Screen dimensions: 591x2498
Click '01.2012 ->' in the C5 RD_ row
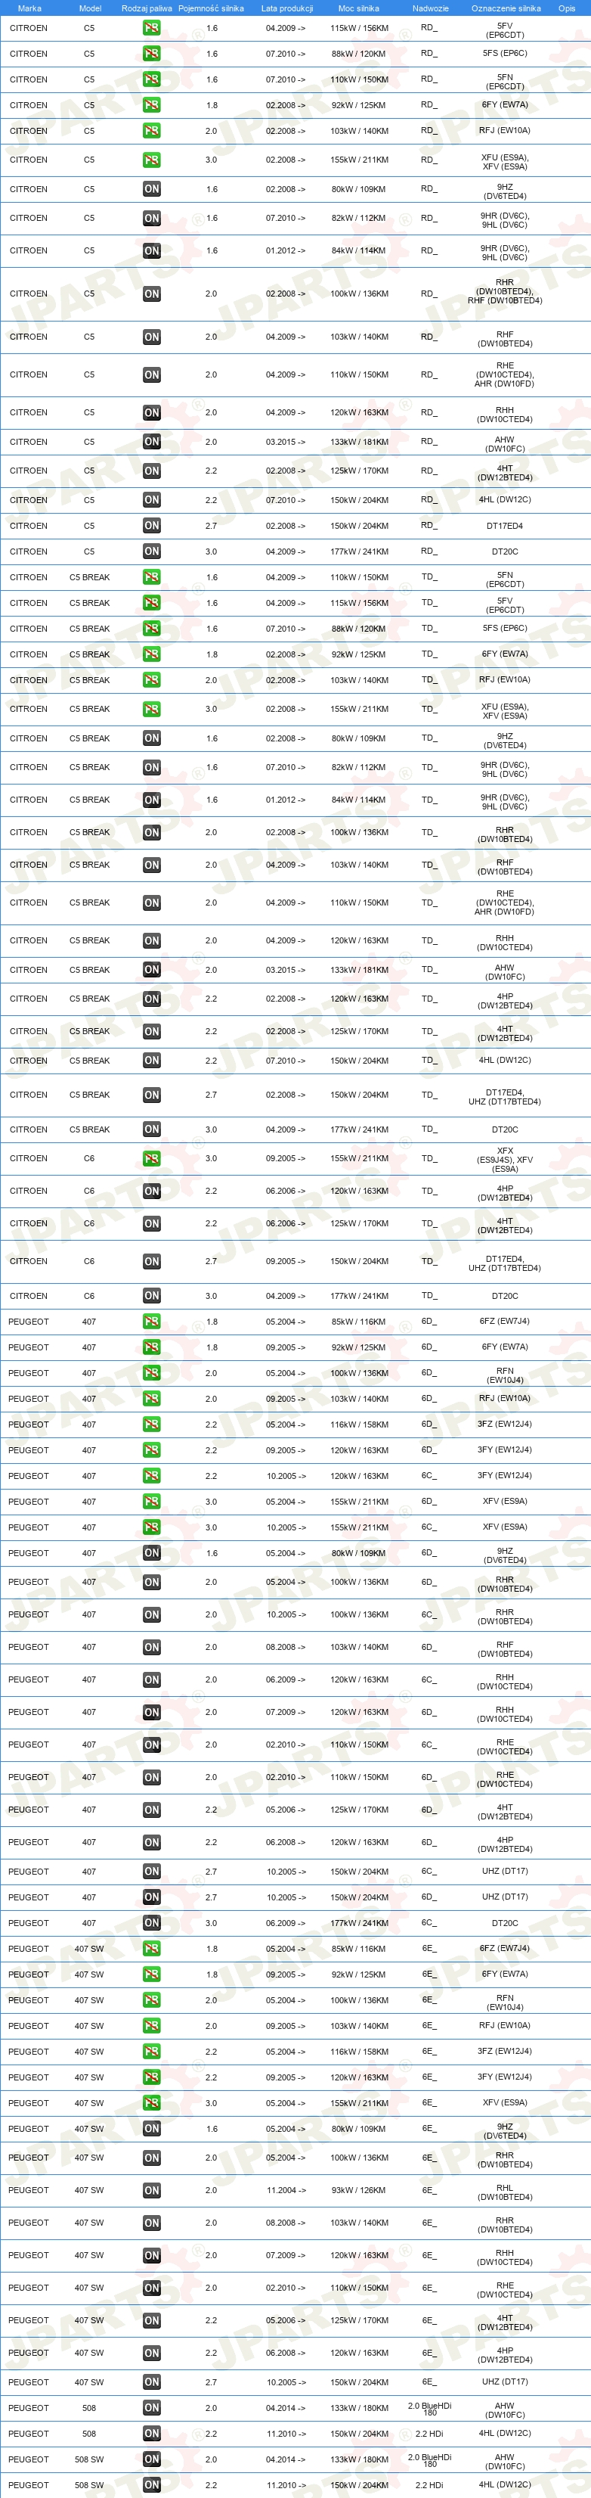286,251
